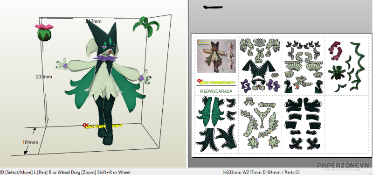Viewport: 373px width, 175px height.
Task: Select the pink flower bud in 3D view
Action: click(44, 32)
